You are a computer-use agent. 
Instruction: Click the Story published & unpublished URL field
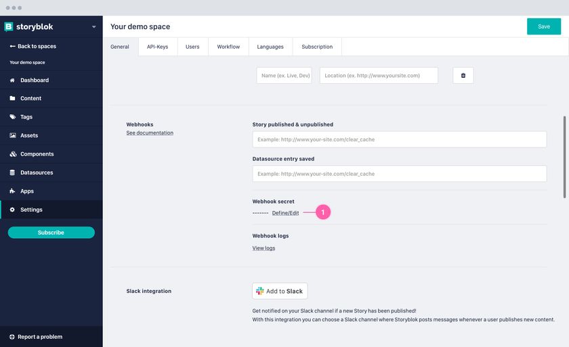(400, 139)
